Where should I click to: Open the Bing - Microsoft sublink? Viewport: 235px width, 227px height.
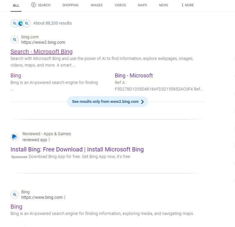click(134, 76)
